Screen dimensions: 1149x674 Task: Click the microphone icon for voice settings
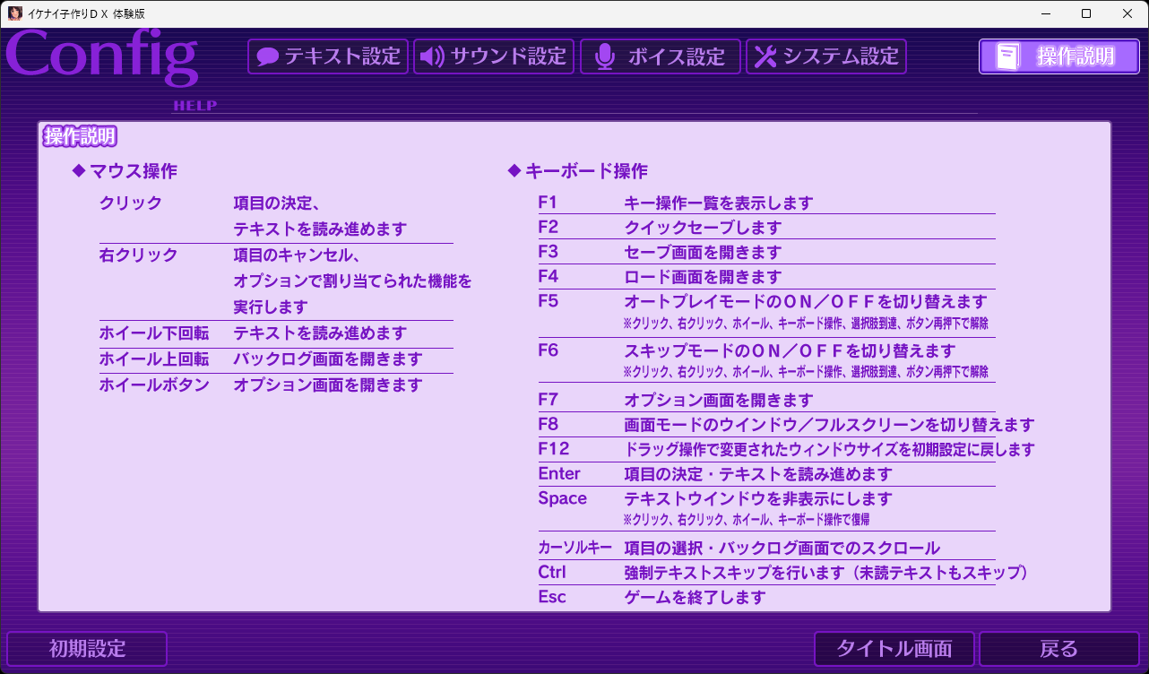605,56
